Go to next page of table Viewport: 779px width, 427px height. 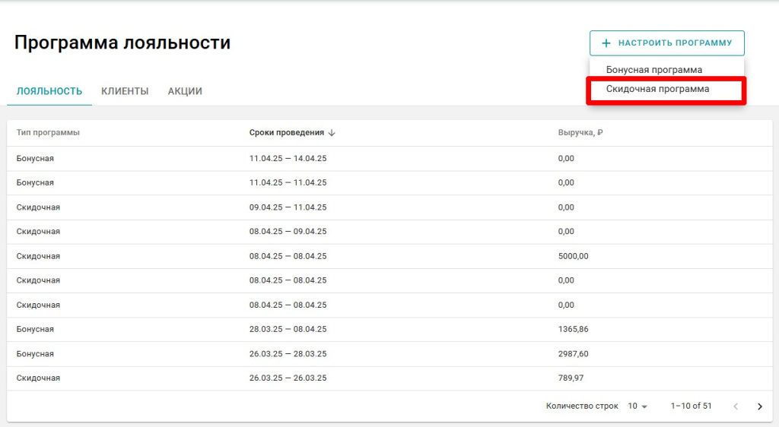[x=759, y=406]
